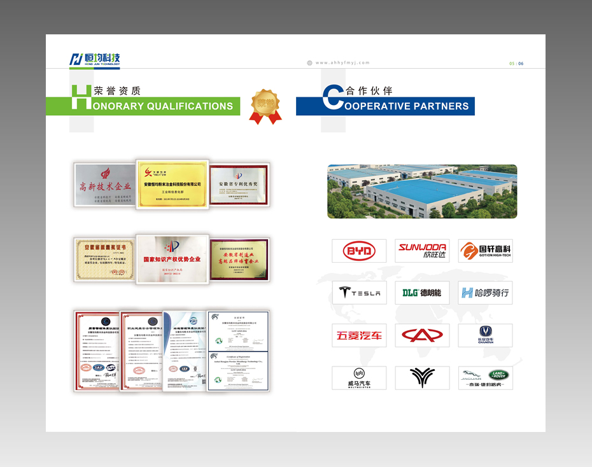Click the 哈啰骑行 Hello bike logo

click(x=486, y=293)
